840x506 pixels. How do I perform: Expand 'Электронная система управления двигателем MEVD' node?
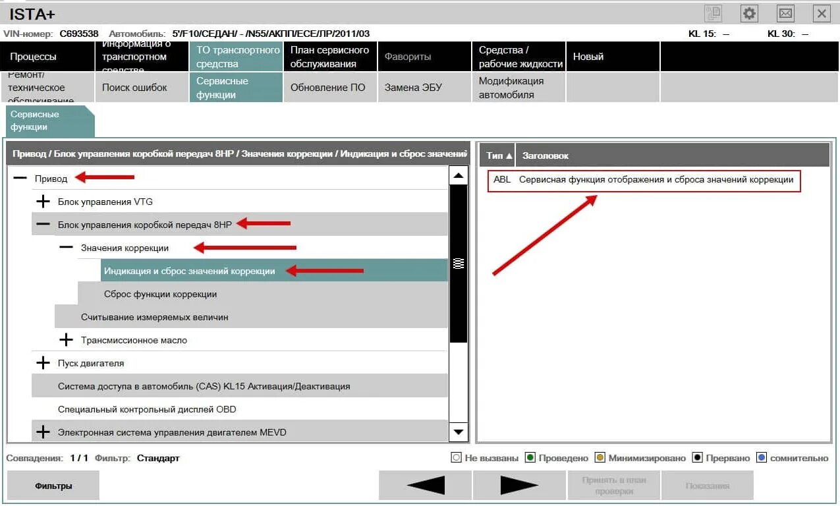[x=43, y=432]
